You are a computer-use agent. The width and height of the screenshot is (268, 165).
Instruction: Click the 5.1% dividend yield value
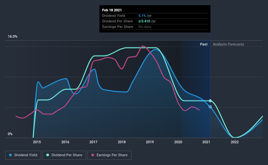[x=142, y=16]
